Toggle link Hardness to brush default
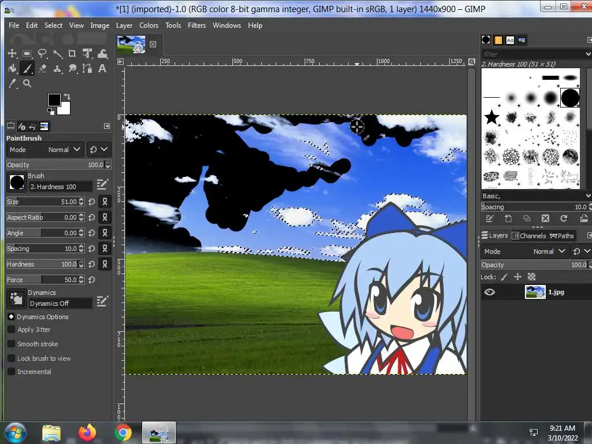 [x=105, y=264]
